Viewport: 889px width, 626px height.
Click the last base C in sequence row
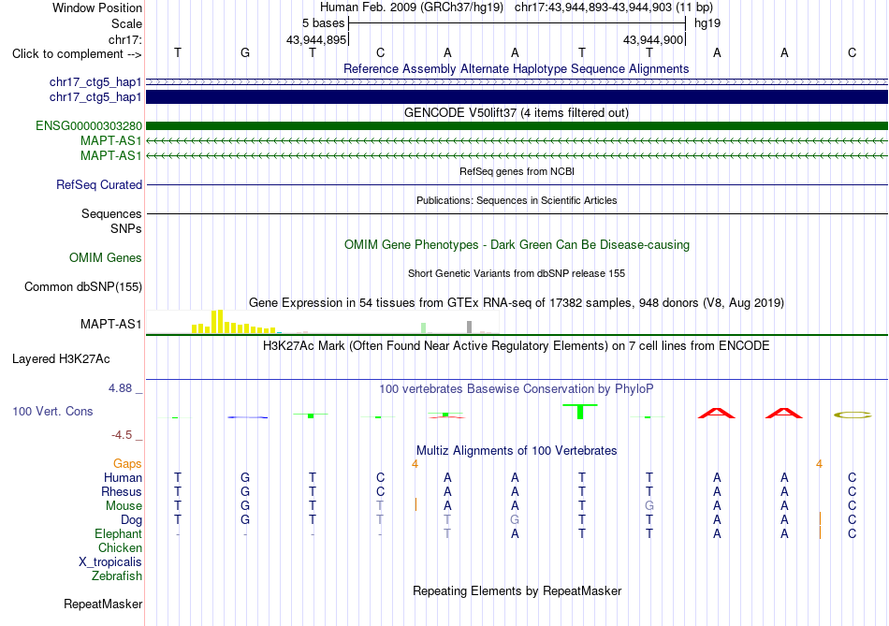[x=852, y=52]
